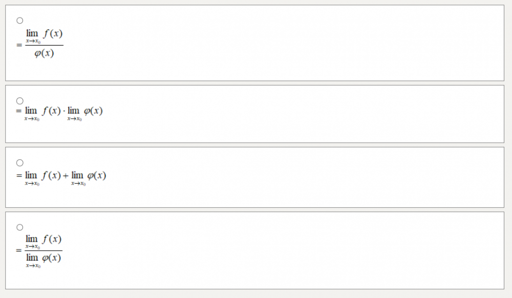Click the equals sign of the sum answer
The height and width of the screenshot is (298, 512).
tap(18, 176)
